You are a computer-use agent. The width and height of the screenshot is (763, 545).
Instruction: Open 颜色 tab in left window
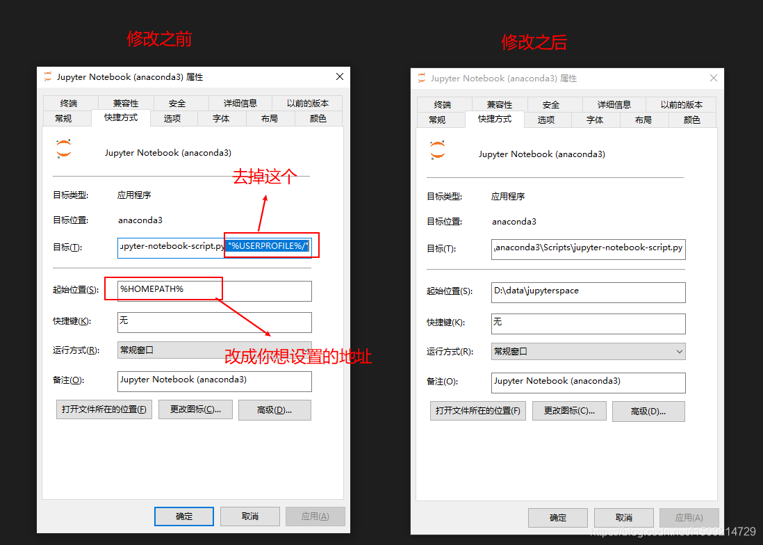[318, 118]
